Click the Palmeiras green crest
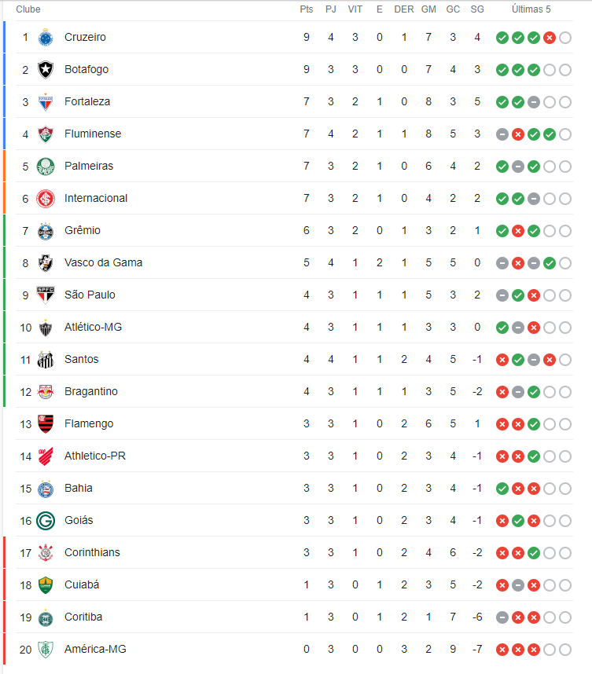 [x=45, y=167]
